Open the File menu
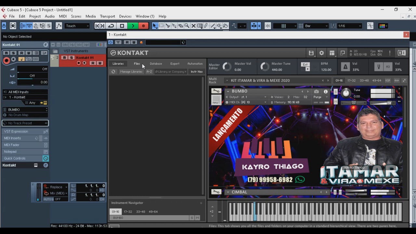Viewport: 416px width, 234px height. [x=12, y=16]
